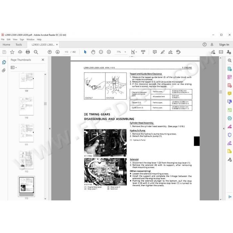Open thumbnail options dropdown menu
233x233 pixels.
14,68
